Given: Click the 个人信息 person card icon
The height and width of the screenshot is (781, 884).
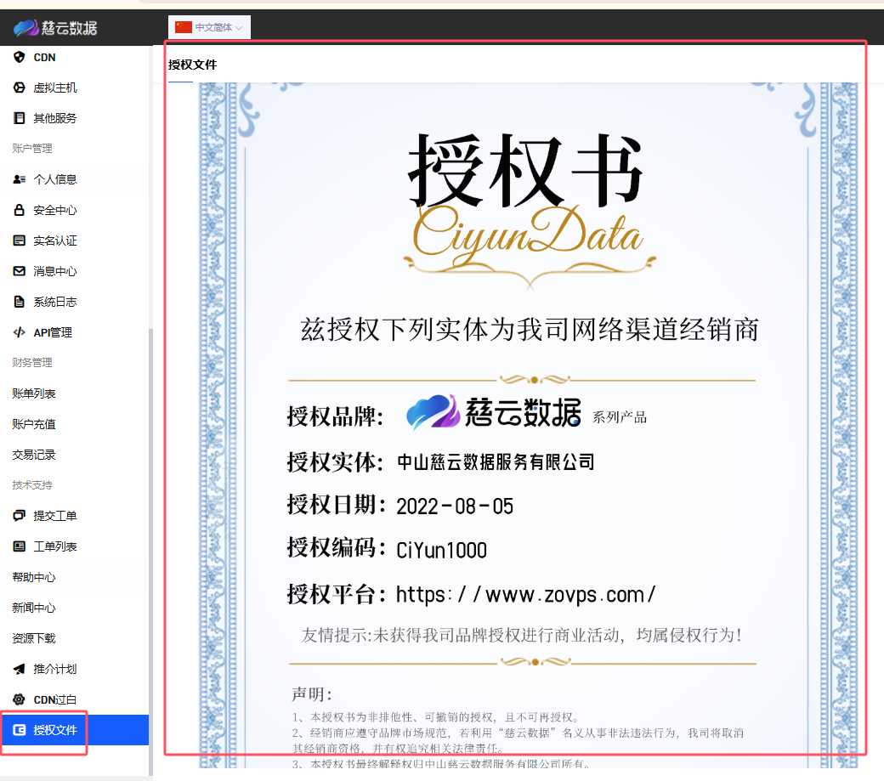Looking at the screenshot, I should click(x=19, y=179).
